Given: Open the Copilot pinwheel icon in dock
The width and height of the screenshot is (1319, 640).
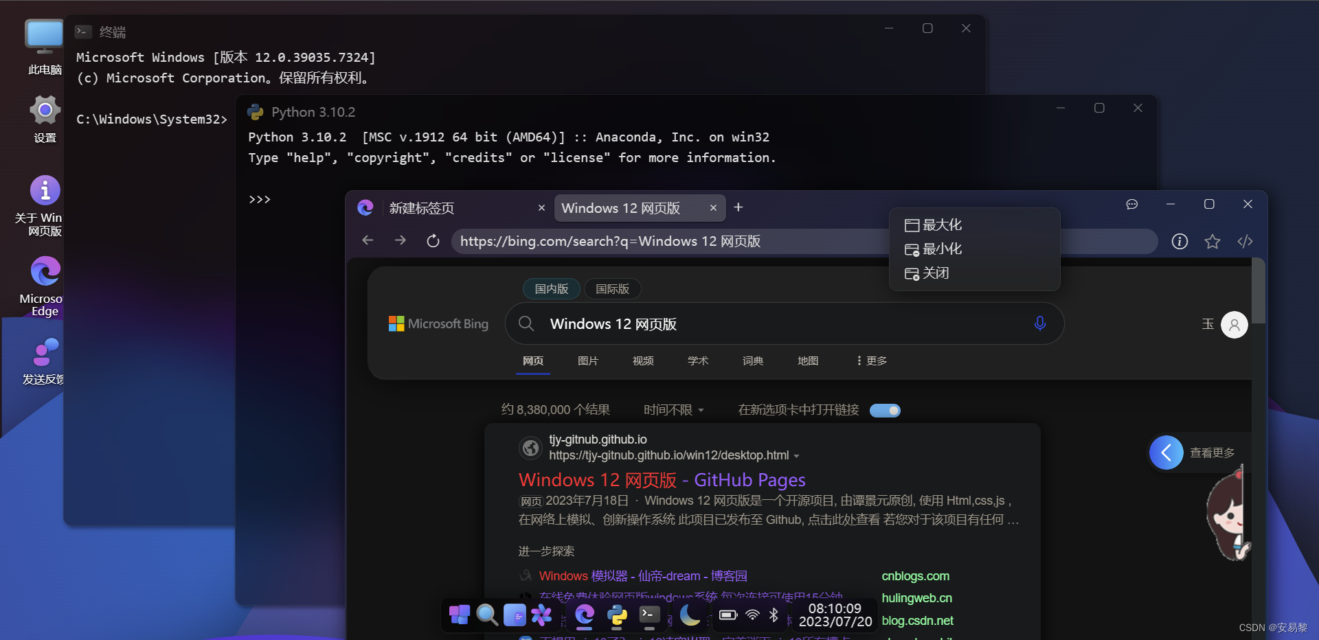Looking at the screenshot, I should 541,615.
